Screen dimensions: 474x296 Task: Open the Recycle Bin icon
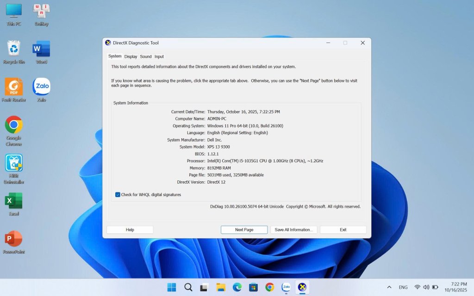(14, 49)
